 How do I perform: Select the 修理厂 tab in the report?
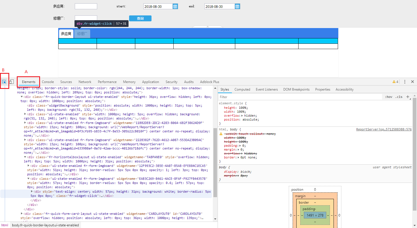pos(82,34)
